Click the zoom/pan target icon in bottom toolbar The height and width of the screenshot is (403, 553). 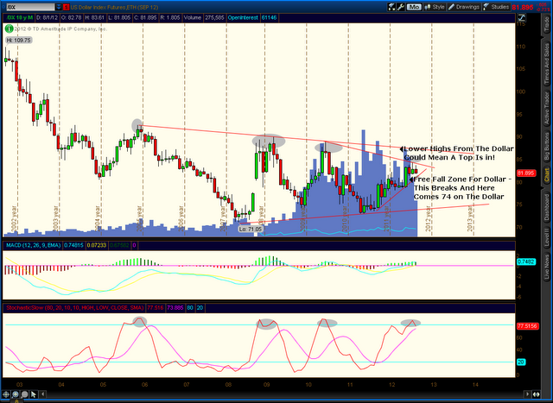(x=16, y=394)
